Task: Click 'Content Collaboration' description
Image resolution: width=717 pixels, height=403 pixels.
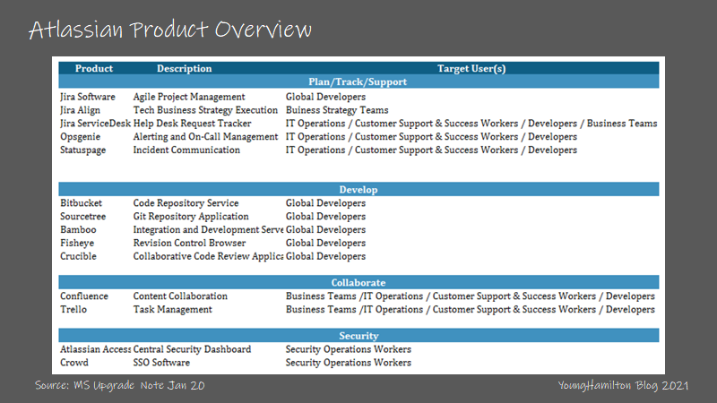Action: coord(180,296)
